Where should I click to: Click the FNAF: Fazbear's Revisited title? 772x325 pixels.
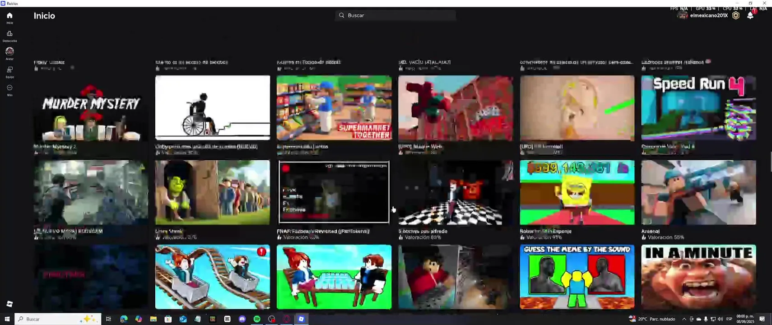tap(323, 231)
